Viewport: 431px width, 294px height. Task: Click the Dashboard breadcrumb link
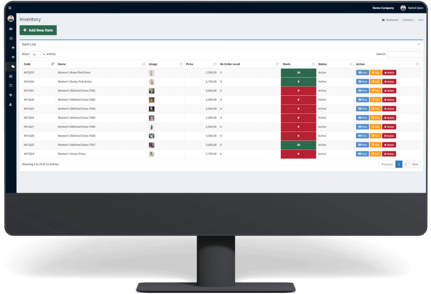click(391, 20)
